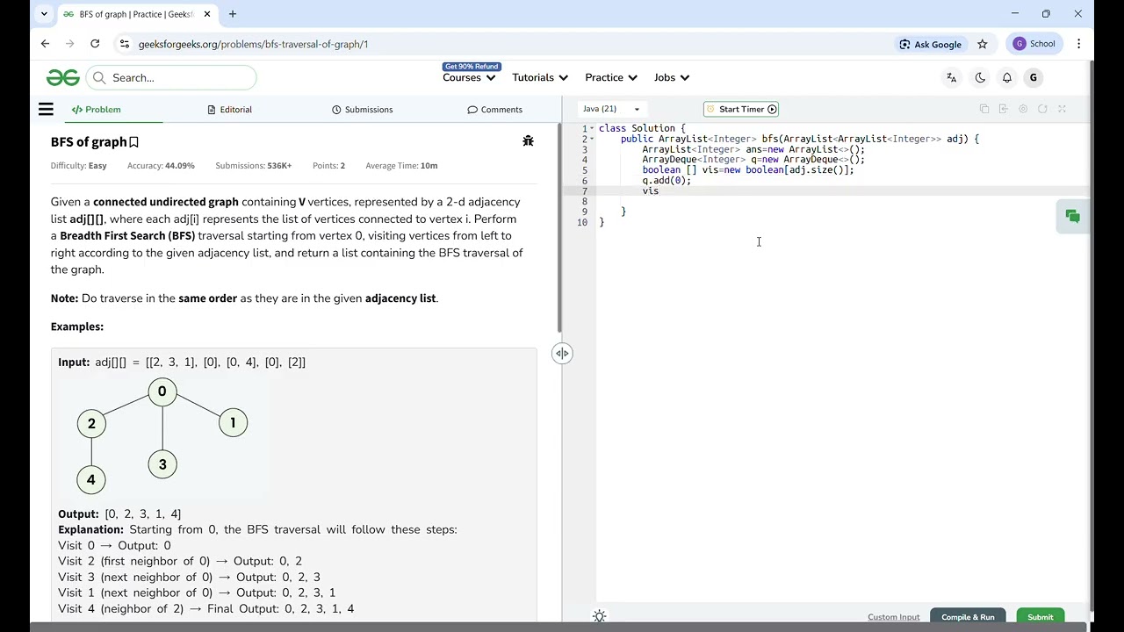Expand the Jobs dropdown
Image resolution: width=1124 pixels, height=632 pixels.
pos(672,77)
